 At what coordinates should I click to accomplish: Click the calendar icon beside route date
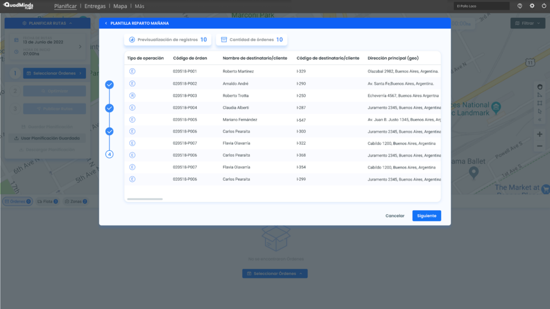click(x=16, y=40)
